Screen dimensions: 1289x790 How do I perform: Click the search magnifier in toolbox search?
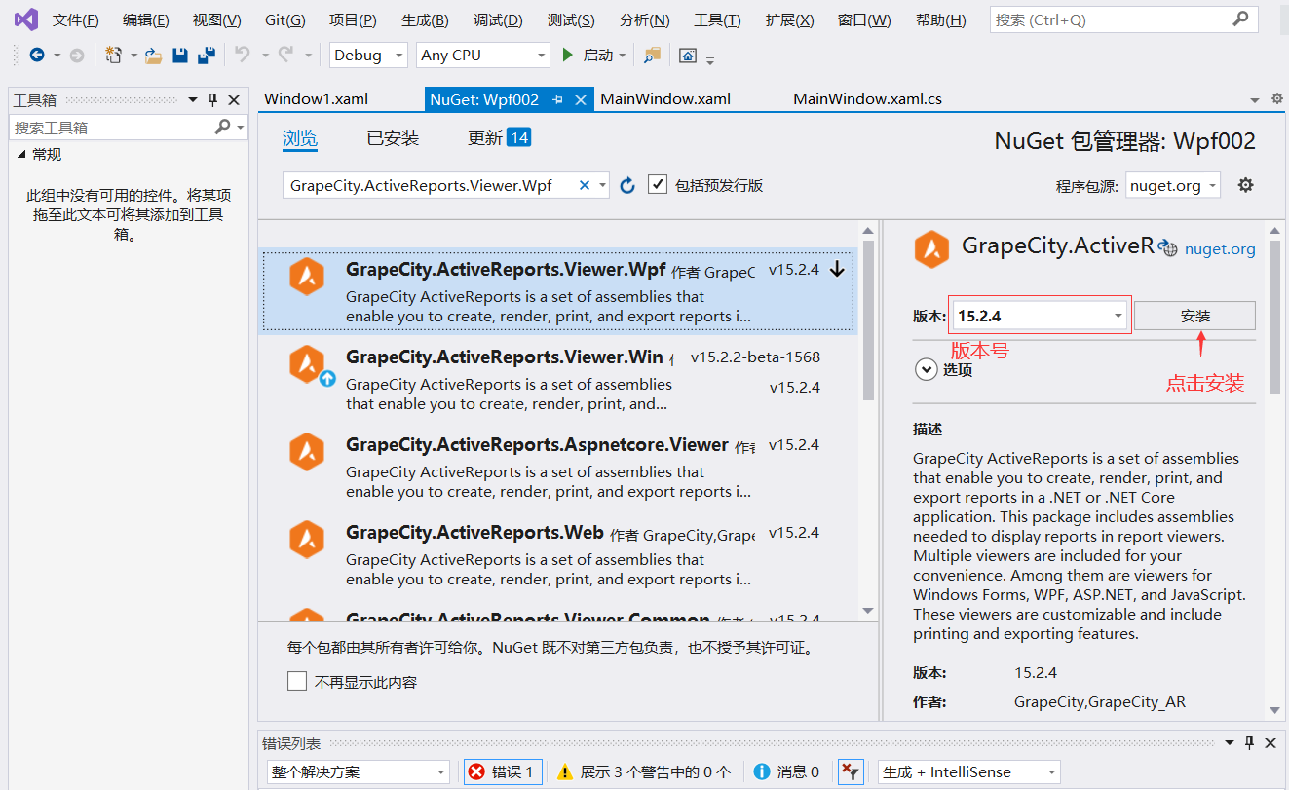point(222,127)
